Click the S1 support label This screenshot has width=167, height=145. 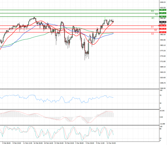[152, 27]
